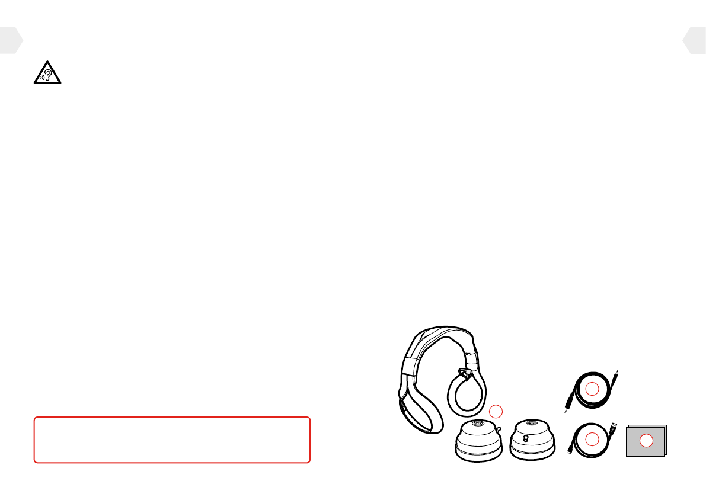
Task: Select the coiled USB charging cable illustration
Action: tap(592, 440)
